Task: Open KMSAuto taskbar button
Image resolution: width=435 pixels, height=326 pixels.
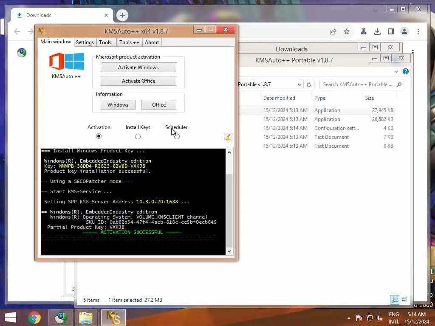Action: click(113, 318)
